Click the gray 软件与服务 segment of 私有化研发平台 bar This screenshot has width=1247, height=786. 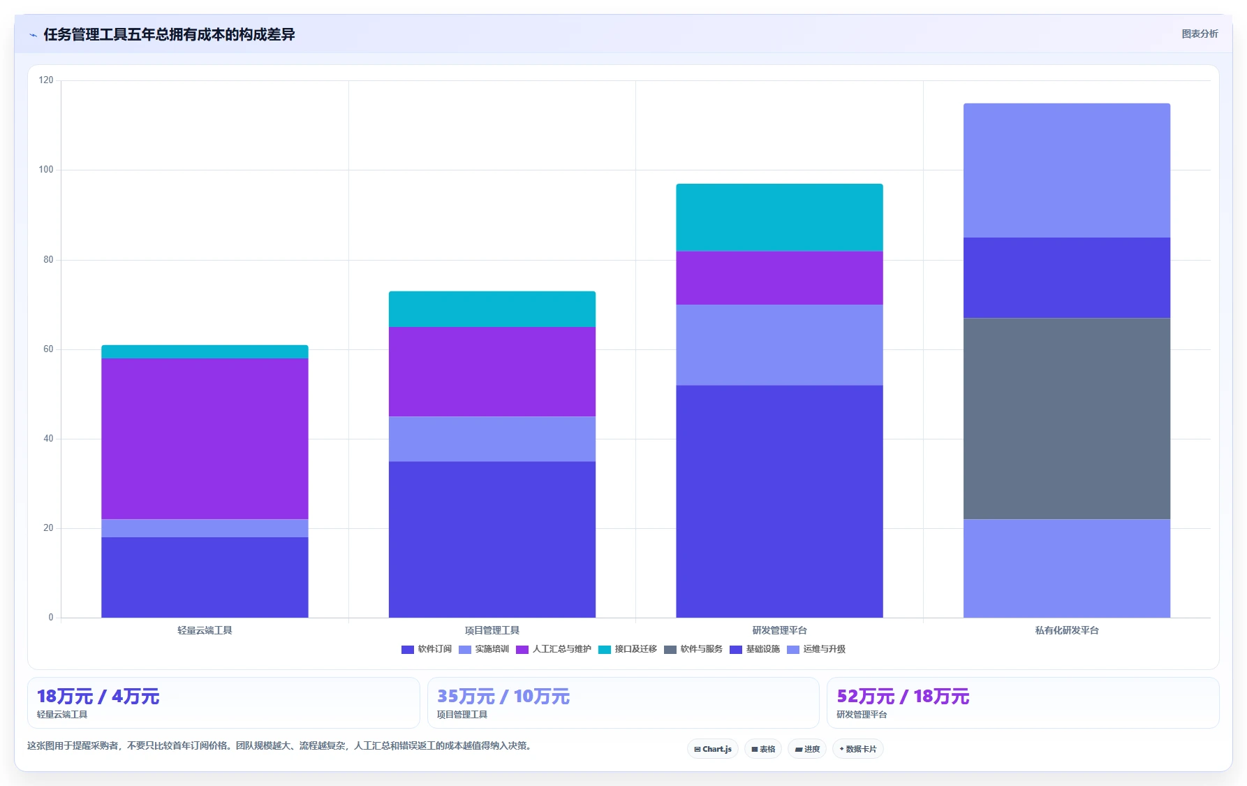1067,419
